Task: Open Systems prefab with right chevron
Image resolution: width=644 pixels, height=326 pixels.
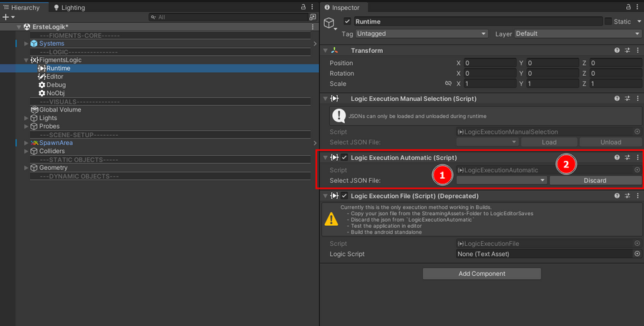Action: tap(315, 44)
